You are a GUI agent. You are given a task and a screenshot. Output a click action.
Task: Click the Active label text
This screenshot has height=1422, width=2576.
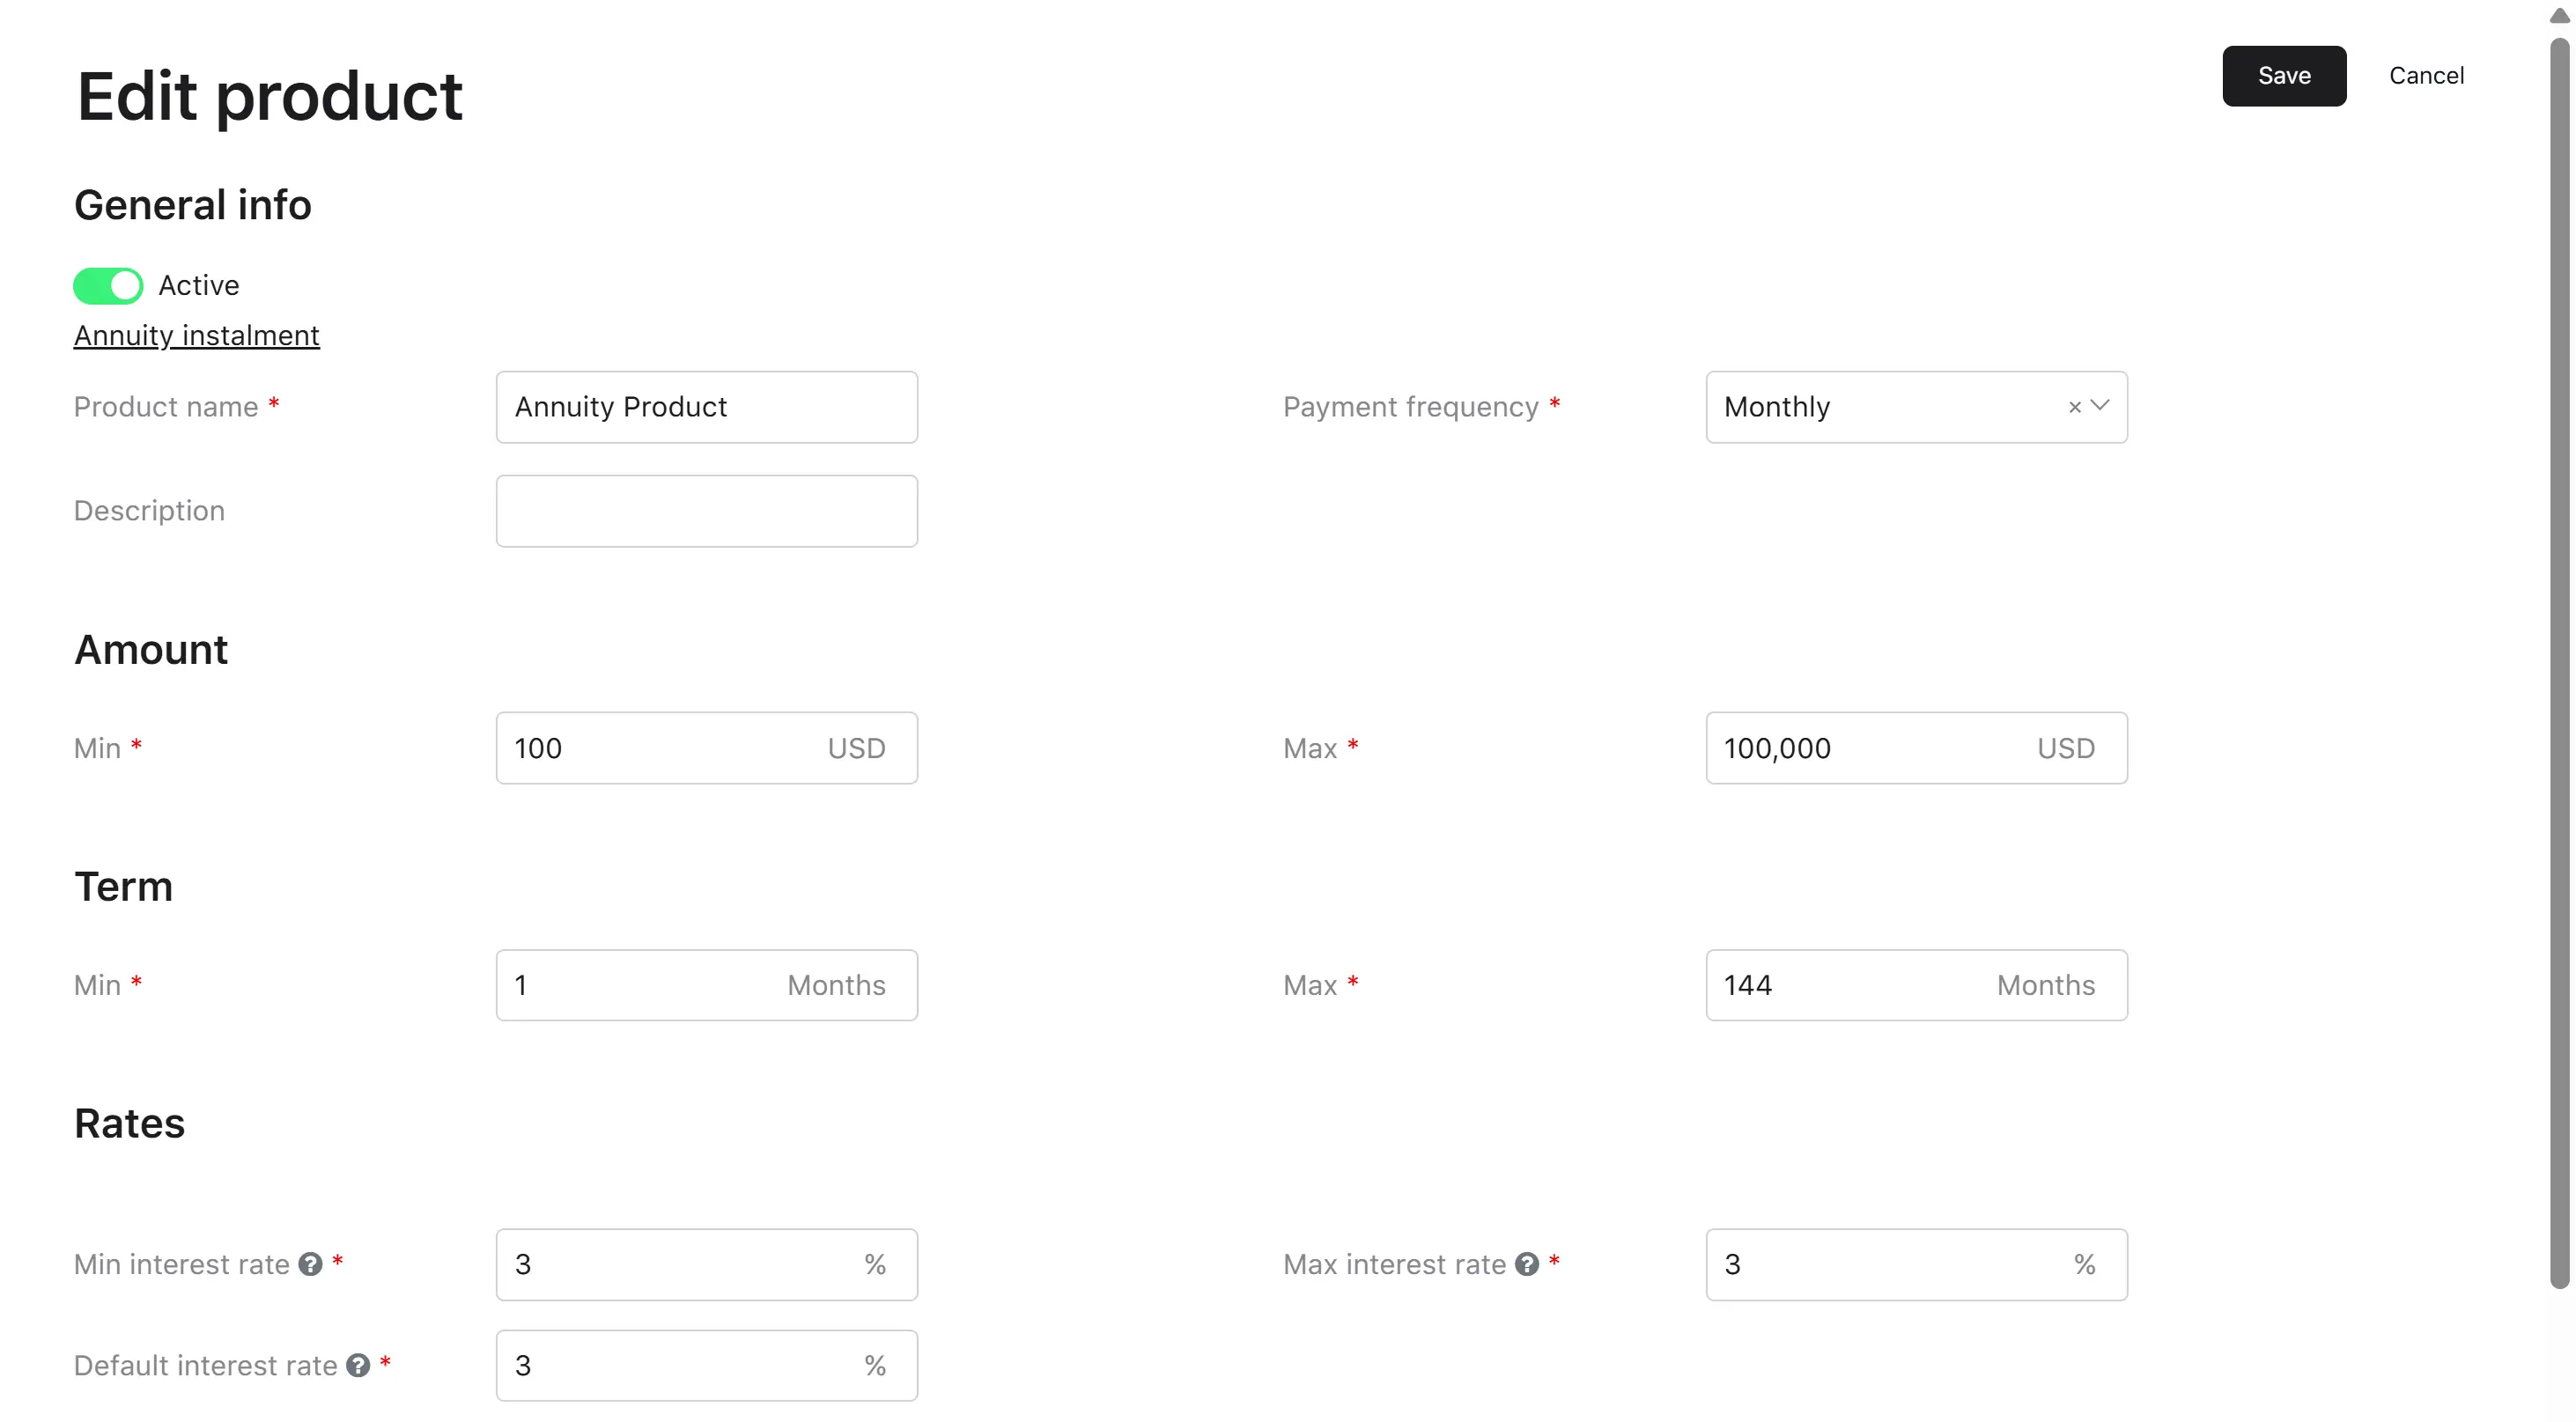(x=199, y=286)
